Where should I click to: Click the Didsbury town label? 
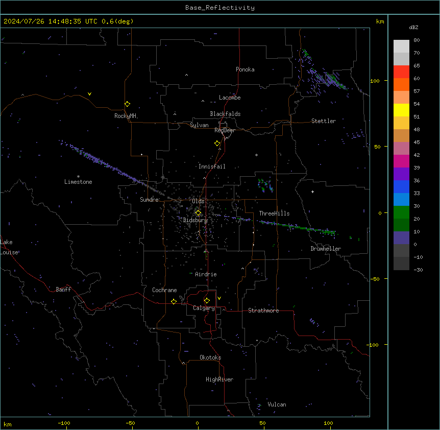195,220
